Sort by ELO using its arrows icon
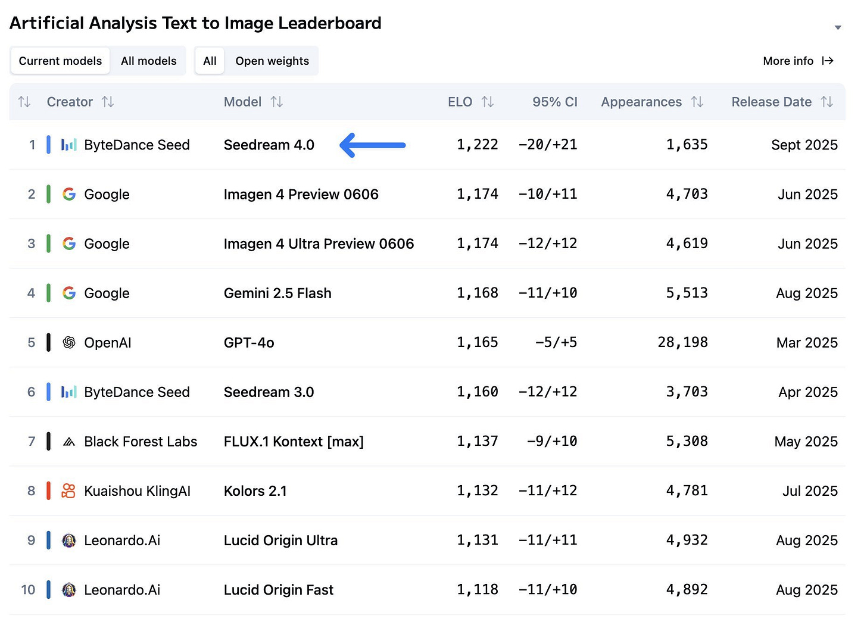 pos(488,102)
